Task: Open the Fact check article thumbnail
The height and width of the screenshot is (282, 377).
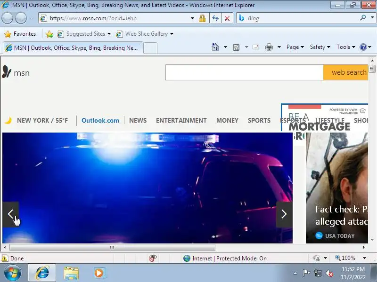Action: (x=337, y=188)
